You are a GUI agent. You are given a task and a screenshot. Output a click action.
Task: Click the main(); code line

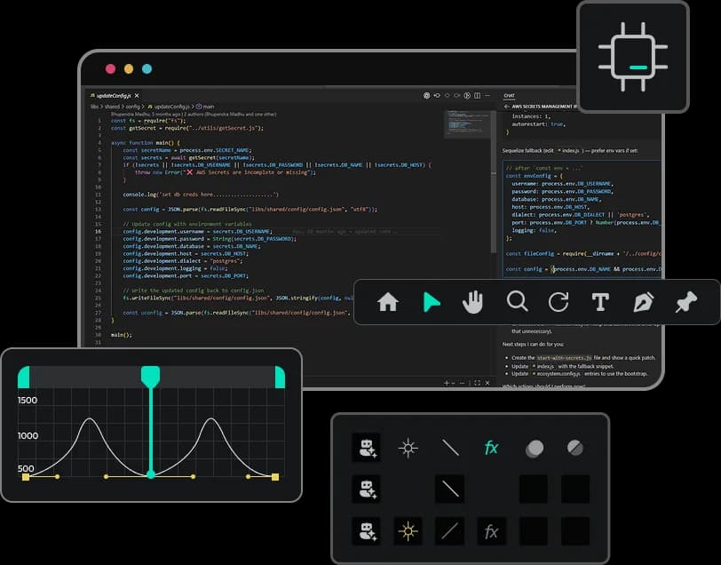pyautogui.click(x=122, y=335)
